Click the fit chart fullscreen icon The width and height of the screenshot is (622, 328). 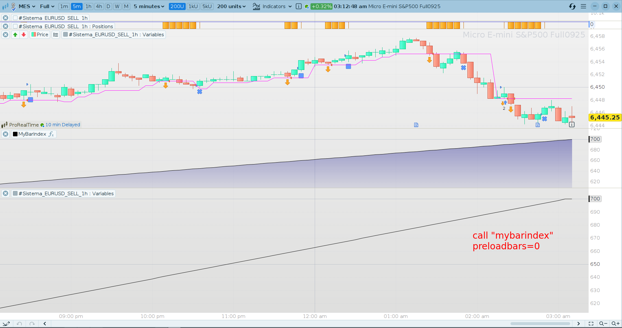tap(591, 323)
